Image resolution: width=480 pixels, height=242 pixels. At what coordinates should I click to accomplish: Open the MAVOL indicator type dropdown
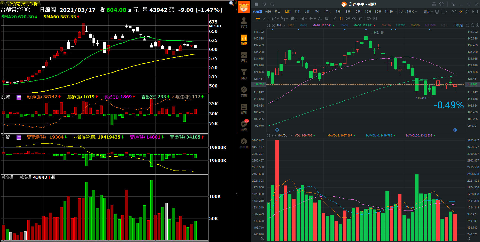(291, 135)
